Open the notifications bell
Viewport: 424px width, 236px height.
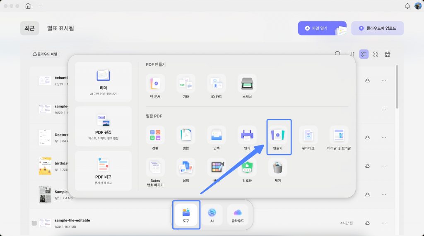(x=407, y=6)
